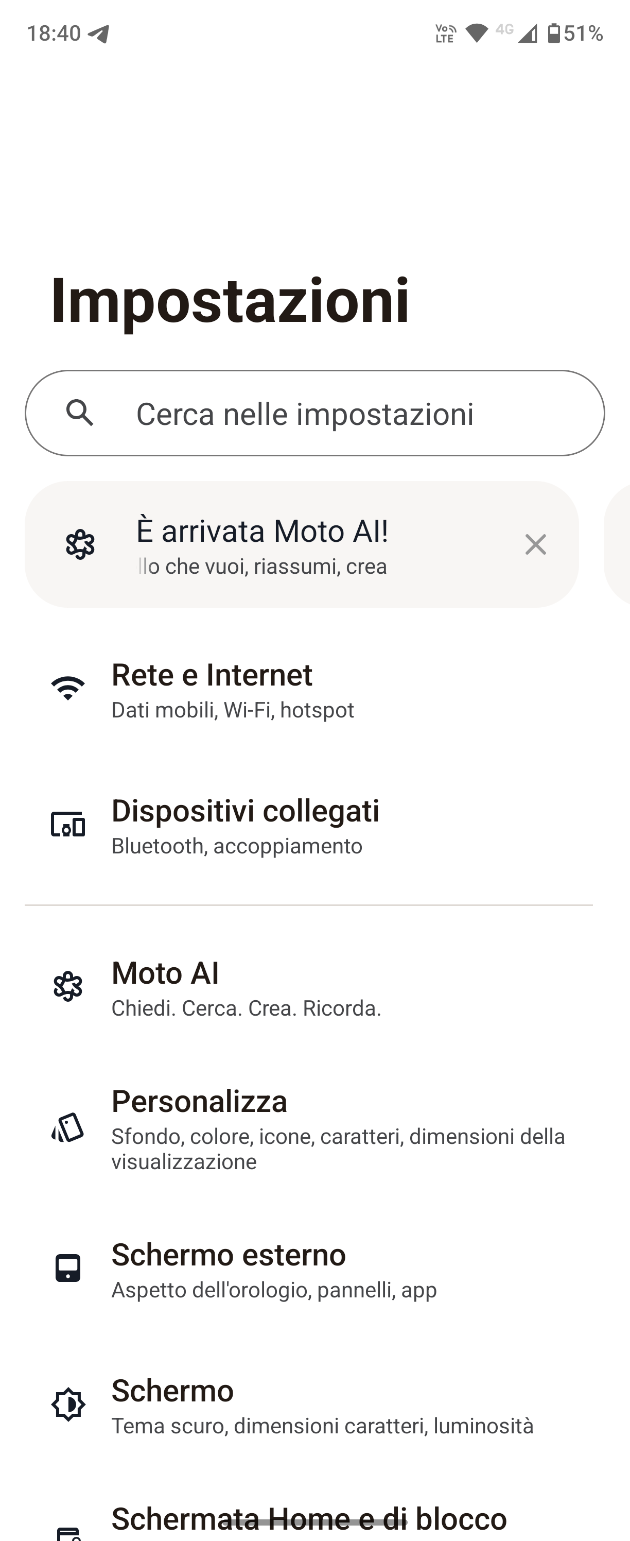Tap the Moto AI icon in the promo card
The image size is (630, 1541).
pyautogui.click(x=80, y=544)
